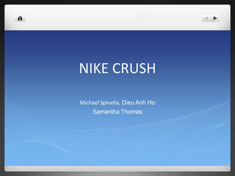The image size is (235, 176).
Task: Click the Home icon button
Action: pos(20,18)
